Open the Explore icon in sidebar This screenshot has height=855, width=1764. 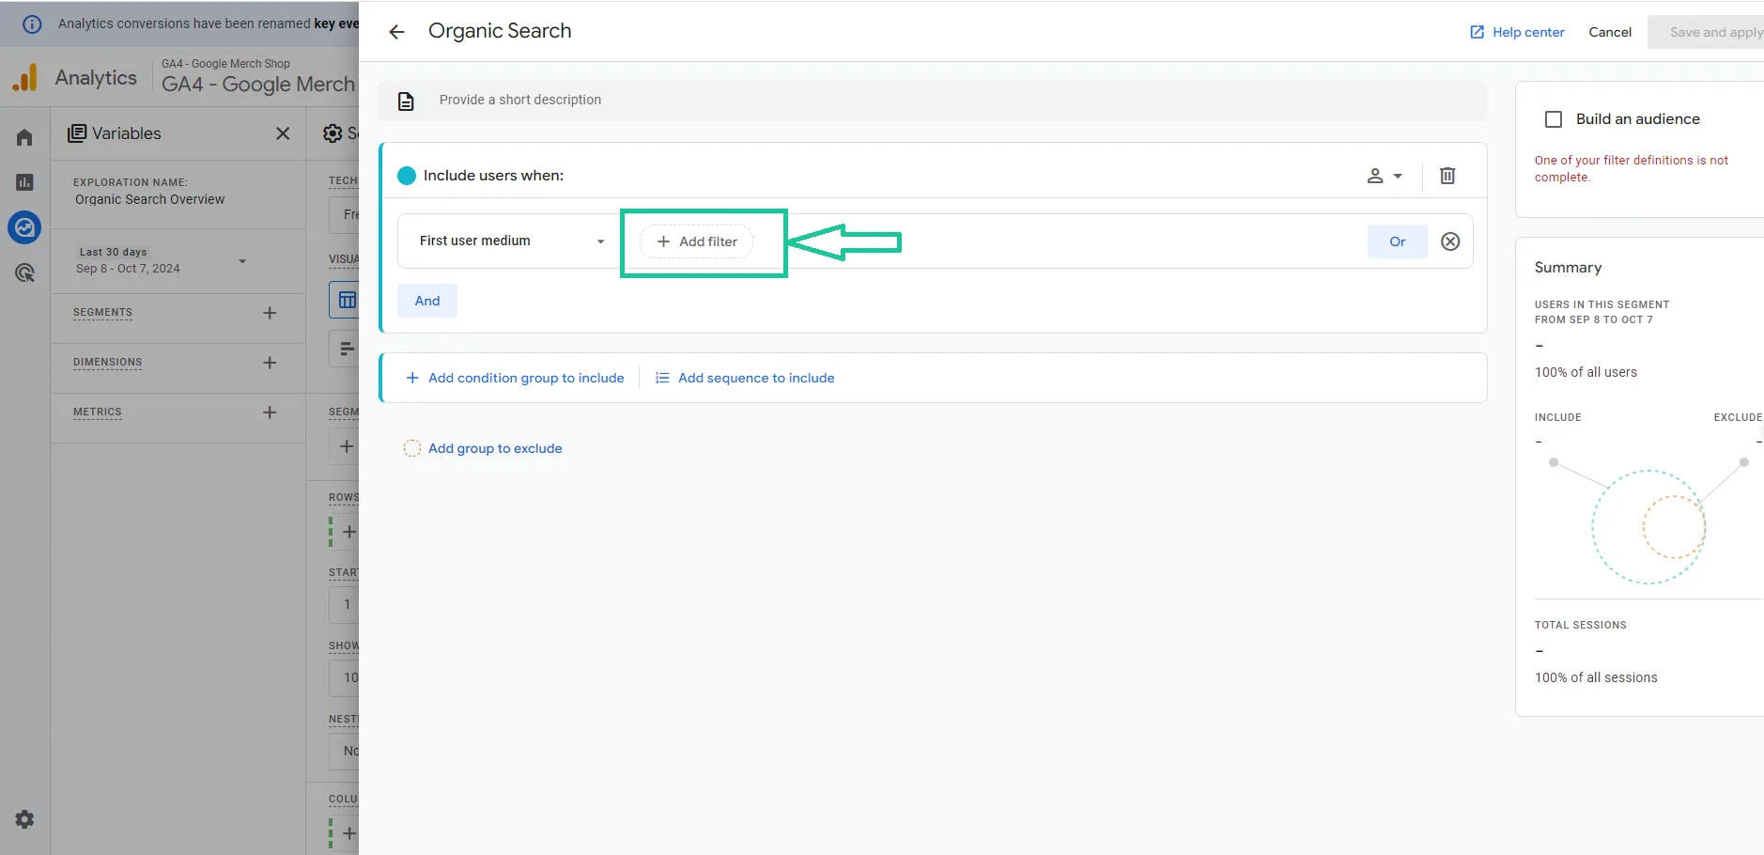tap(24, 227)
